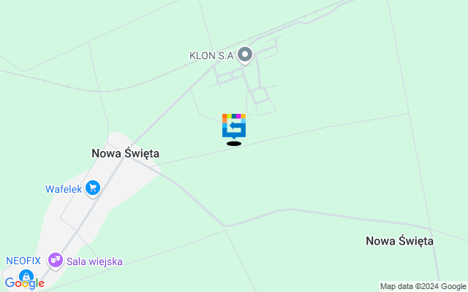
Task: Open the Map data ©2024 Google attribution
Action: tap(423, 286)
